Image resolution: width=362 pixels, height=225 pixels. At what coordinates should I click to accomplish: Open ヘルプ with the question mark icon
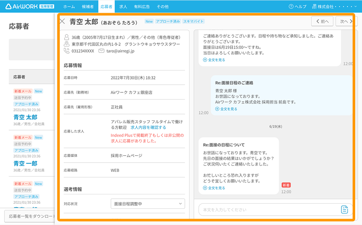point(298,7)
